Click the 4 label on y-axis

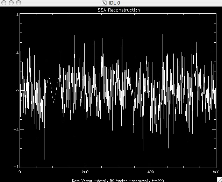point(17,15)
